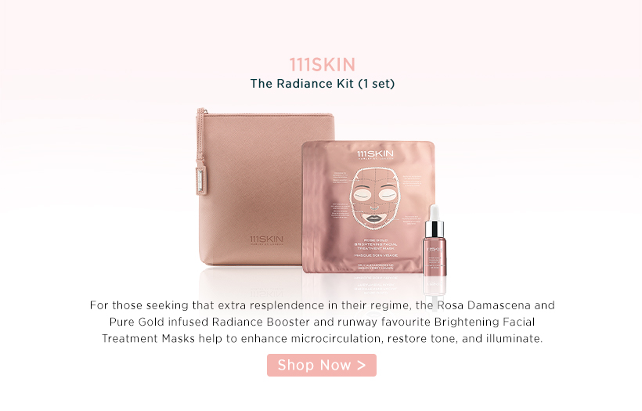This screenshot has height=411, width=642.
Task: Click the white dropper cap of serum
Action: (x=434, y=213)
